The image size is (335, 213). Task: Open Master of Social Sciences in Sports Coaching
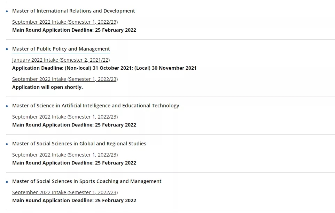[87, 181]
